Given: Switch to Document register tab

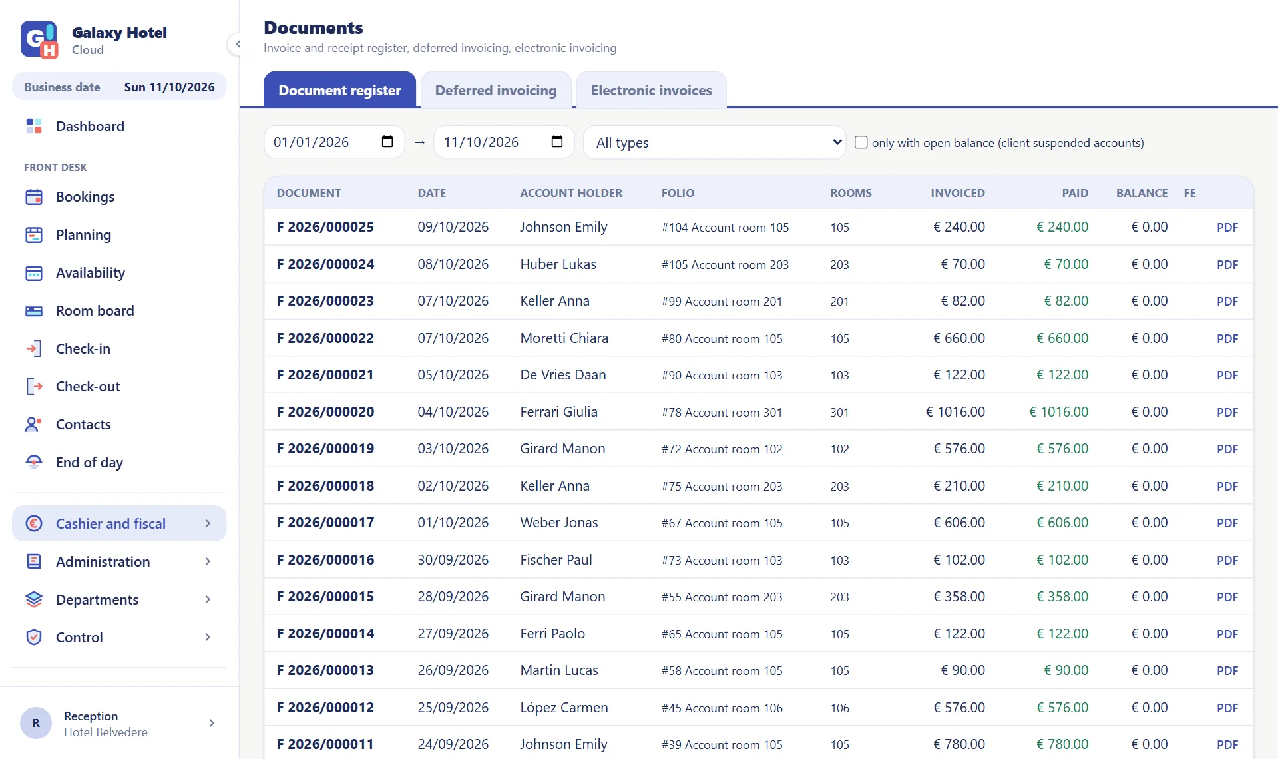Looking at the screenshot, I should [339, 90].
